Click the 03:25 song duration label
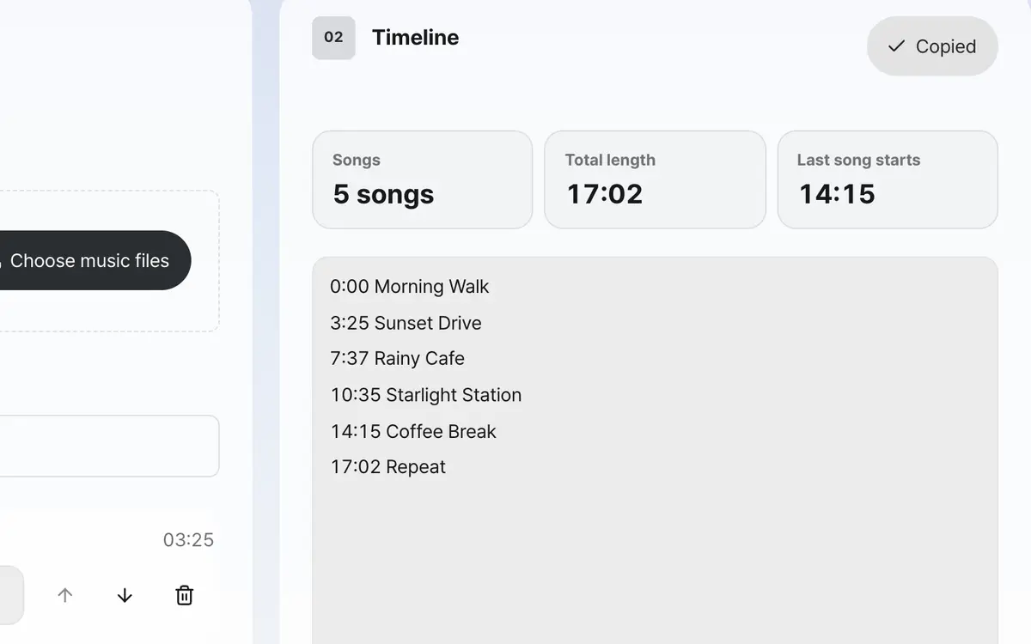 tap(188, 540)
